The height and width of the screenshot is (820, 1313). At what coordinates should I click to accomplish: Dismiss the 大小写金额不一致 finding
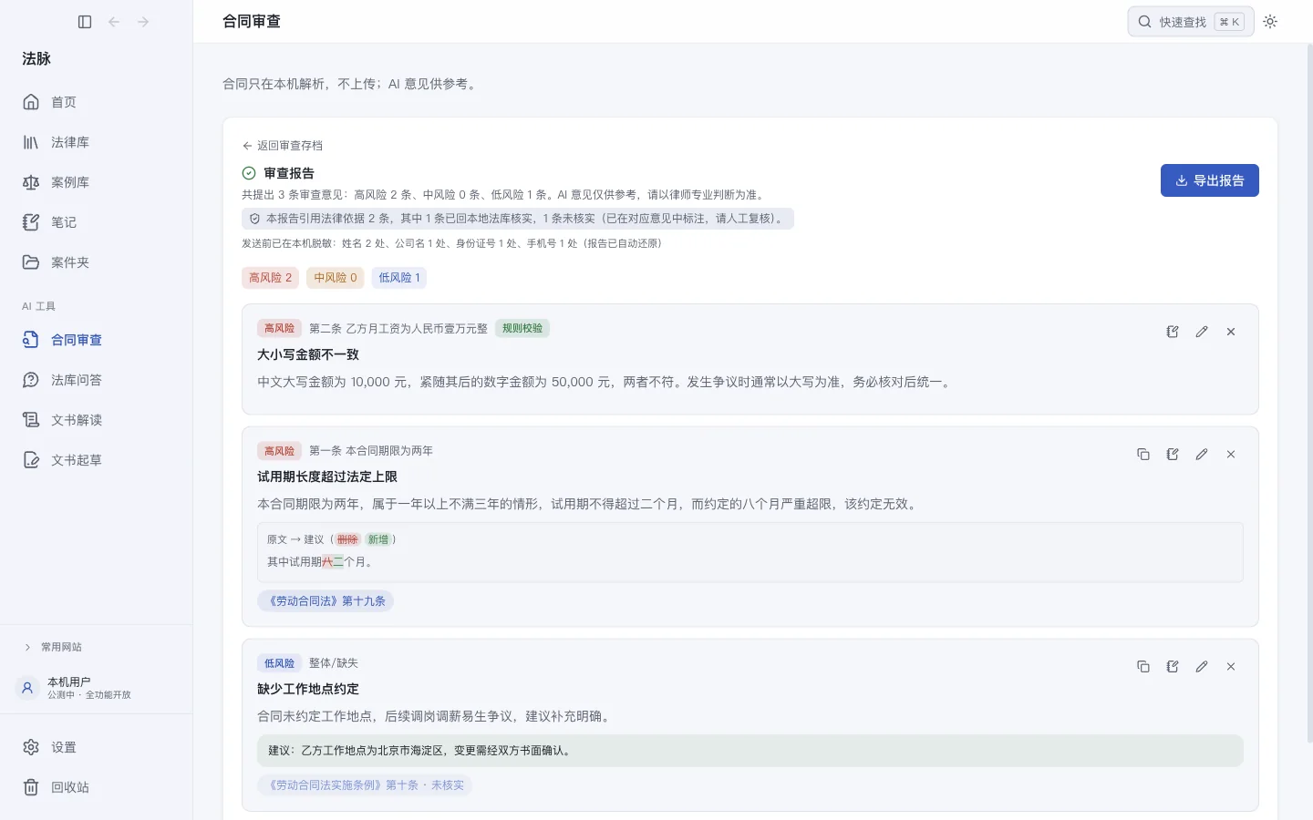point(1231,332)
